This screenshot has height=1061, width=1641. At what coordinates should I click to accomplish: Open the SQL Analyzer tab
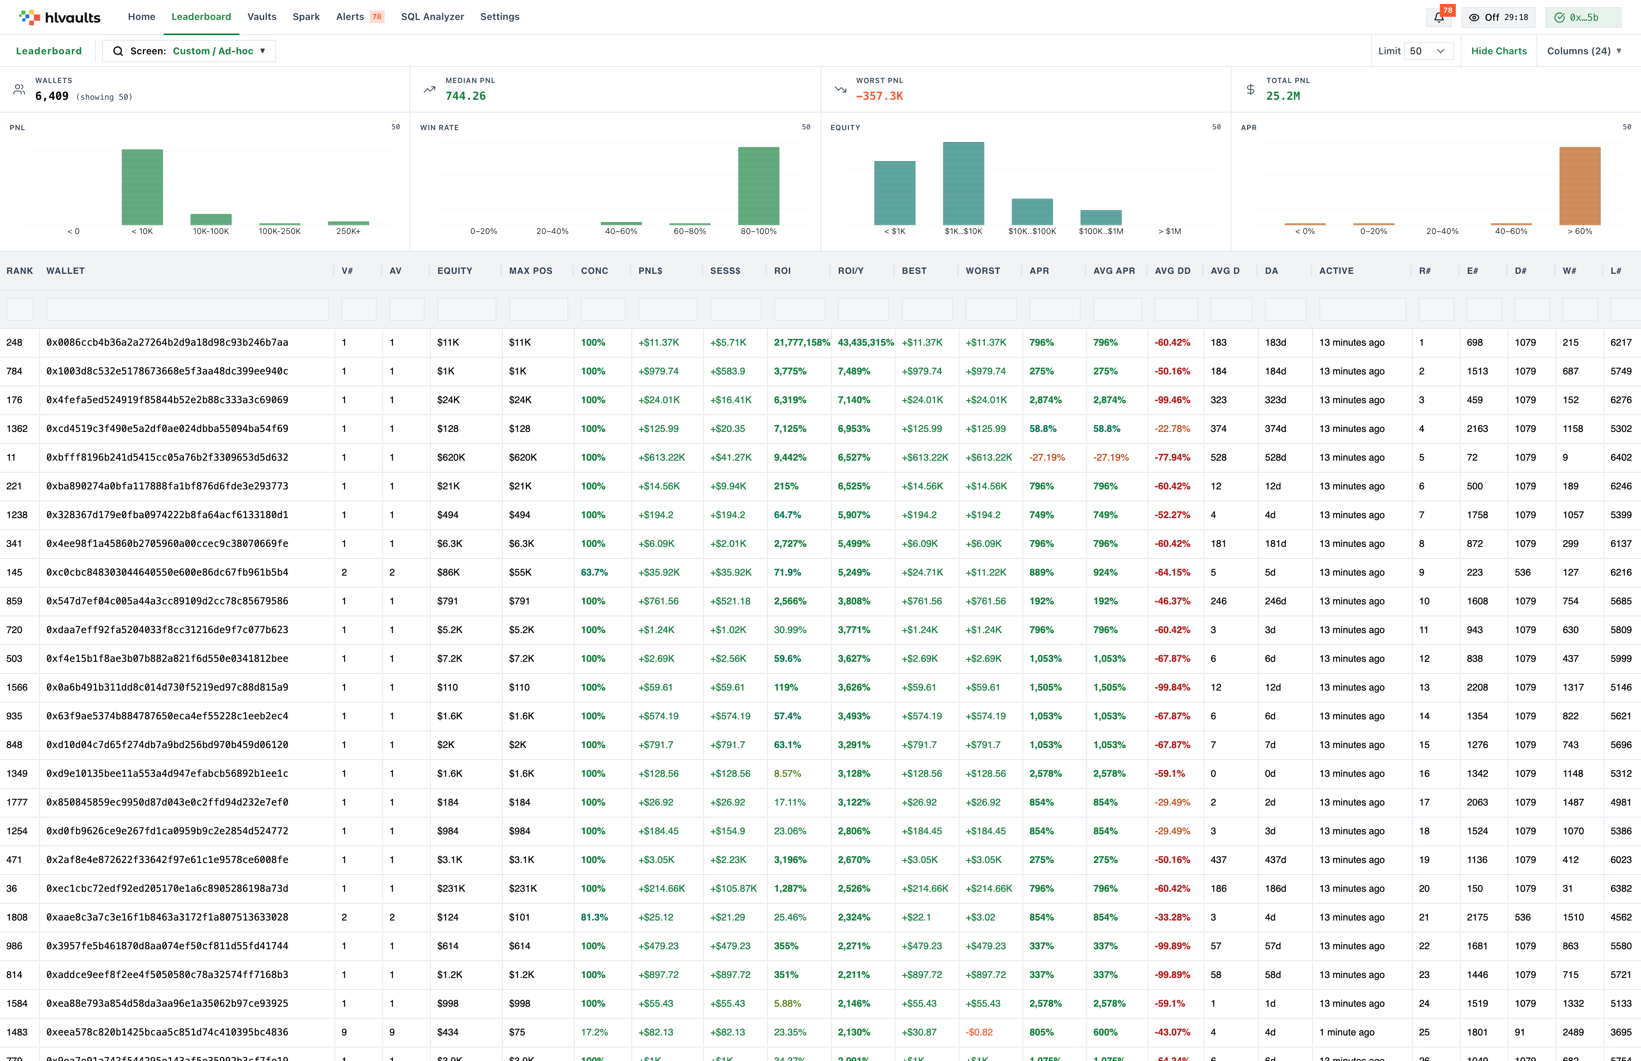[433, 16]
